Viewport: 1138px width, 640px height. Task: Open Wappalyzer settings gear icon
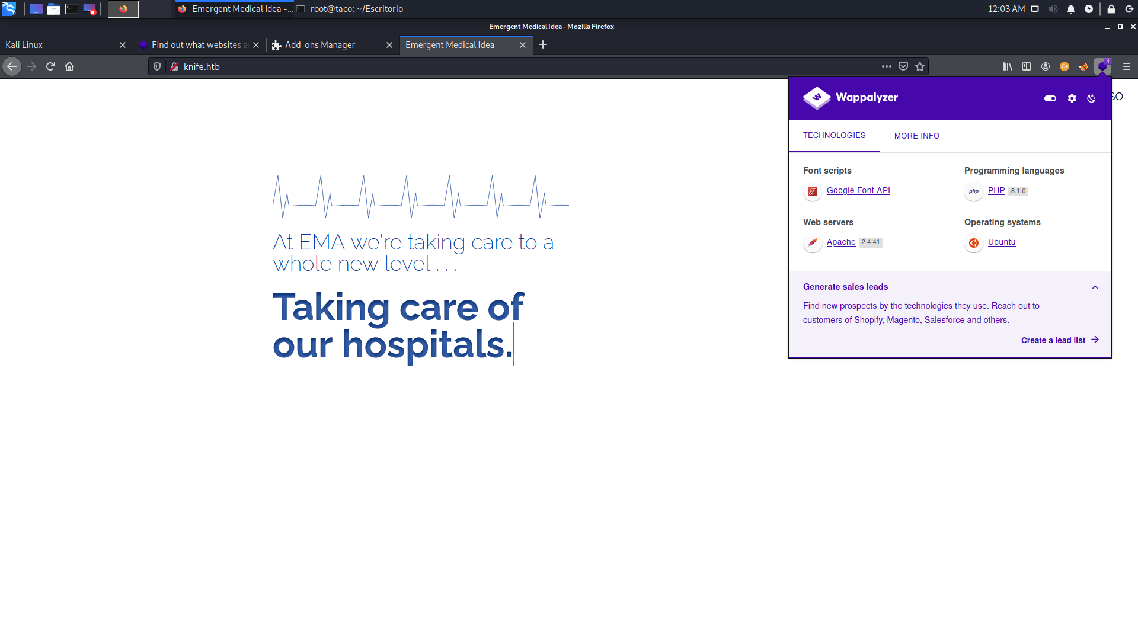click(1072, 98)
